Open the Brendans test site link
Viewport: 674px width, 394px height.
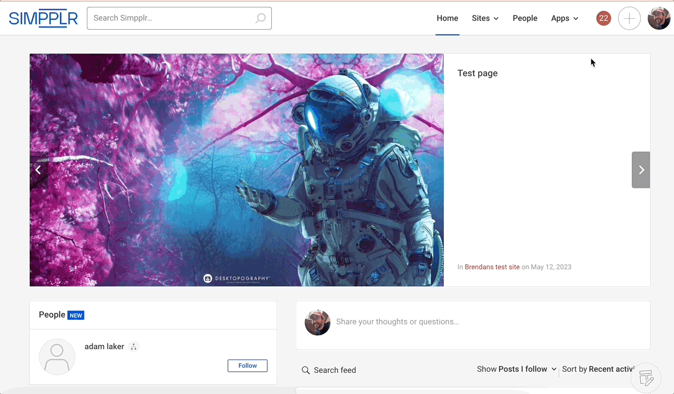pyautogui.click(x=492, y=267)
